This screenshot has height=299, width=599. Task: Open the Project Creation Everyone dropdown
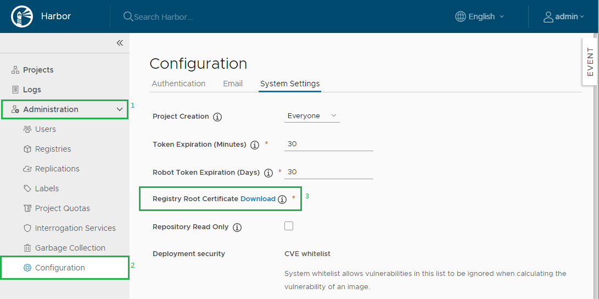[312, 116]
